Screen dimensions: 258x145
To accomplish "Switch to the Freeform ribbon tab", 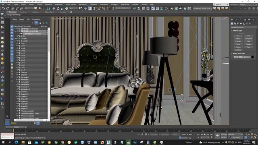I will pos(23,12).
